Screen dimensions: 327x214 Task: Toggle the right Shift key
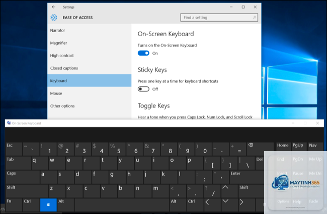pos(252,191)
